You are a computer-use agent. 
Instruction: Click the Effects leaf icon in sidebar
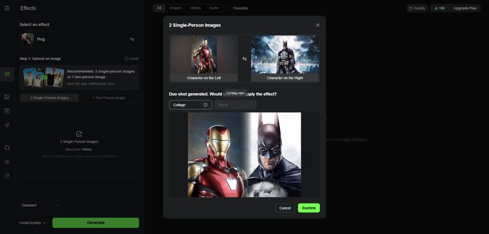pos(7,74)
